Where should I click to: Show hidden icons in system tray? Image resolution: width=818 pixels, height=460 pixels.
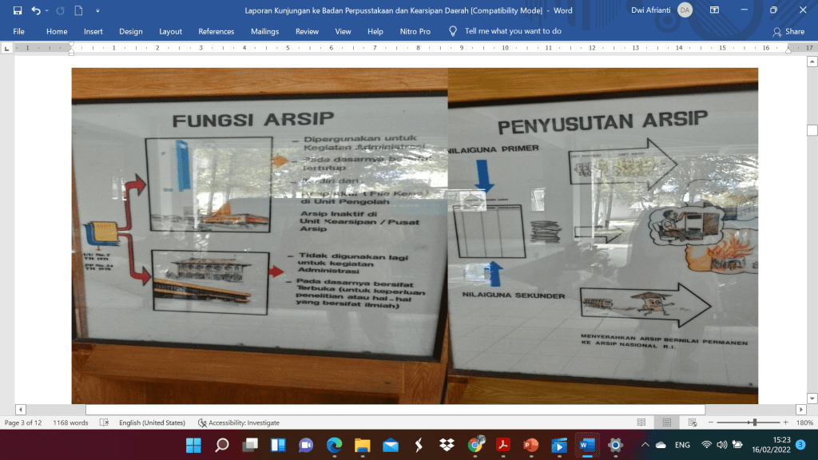coord(645,445)
